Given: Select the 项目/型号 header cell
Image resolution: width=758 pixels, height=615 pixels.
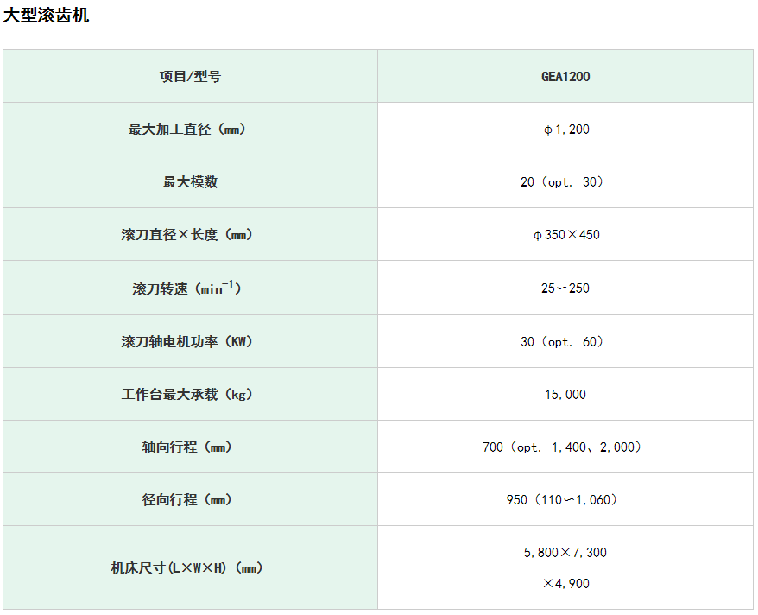Looking at the screenshot, I should click(190, 76).
